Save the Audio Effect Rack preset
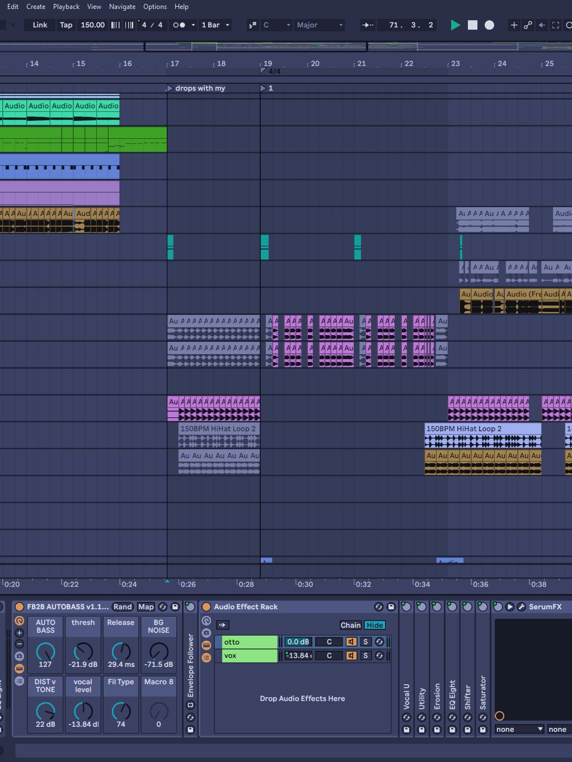This screenshot has width=572, height=762. (390, 606)
